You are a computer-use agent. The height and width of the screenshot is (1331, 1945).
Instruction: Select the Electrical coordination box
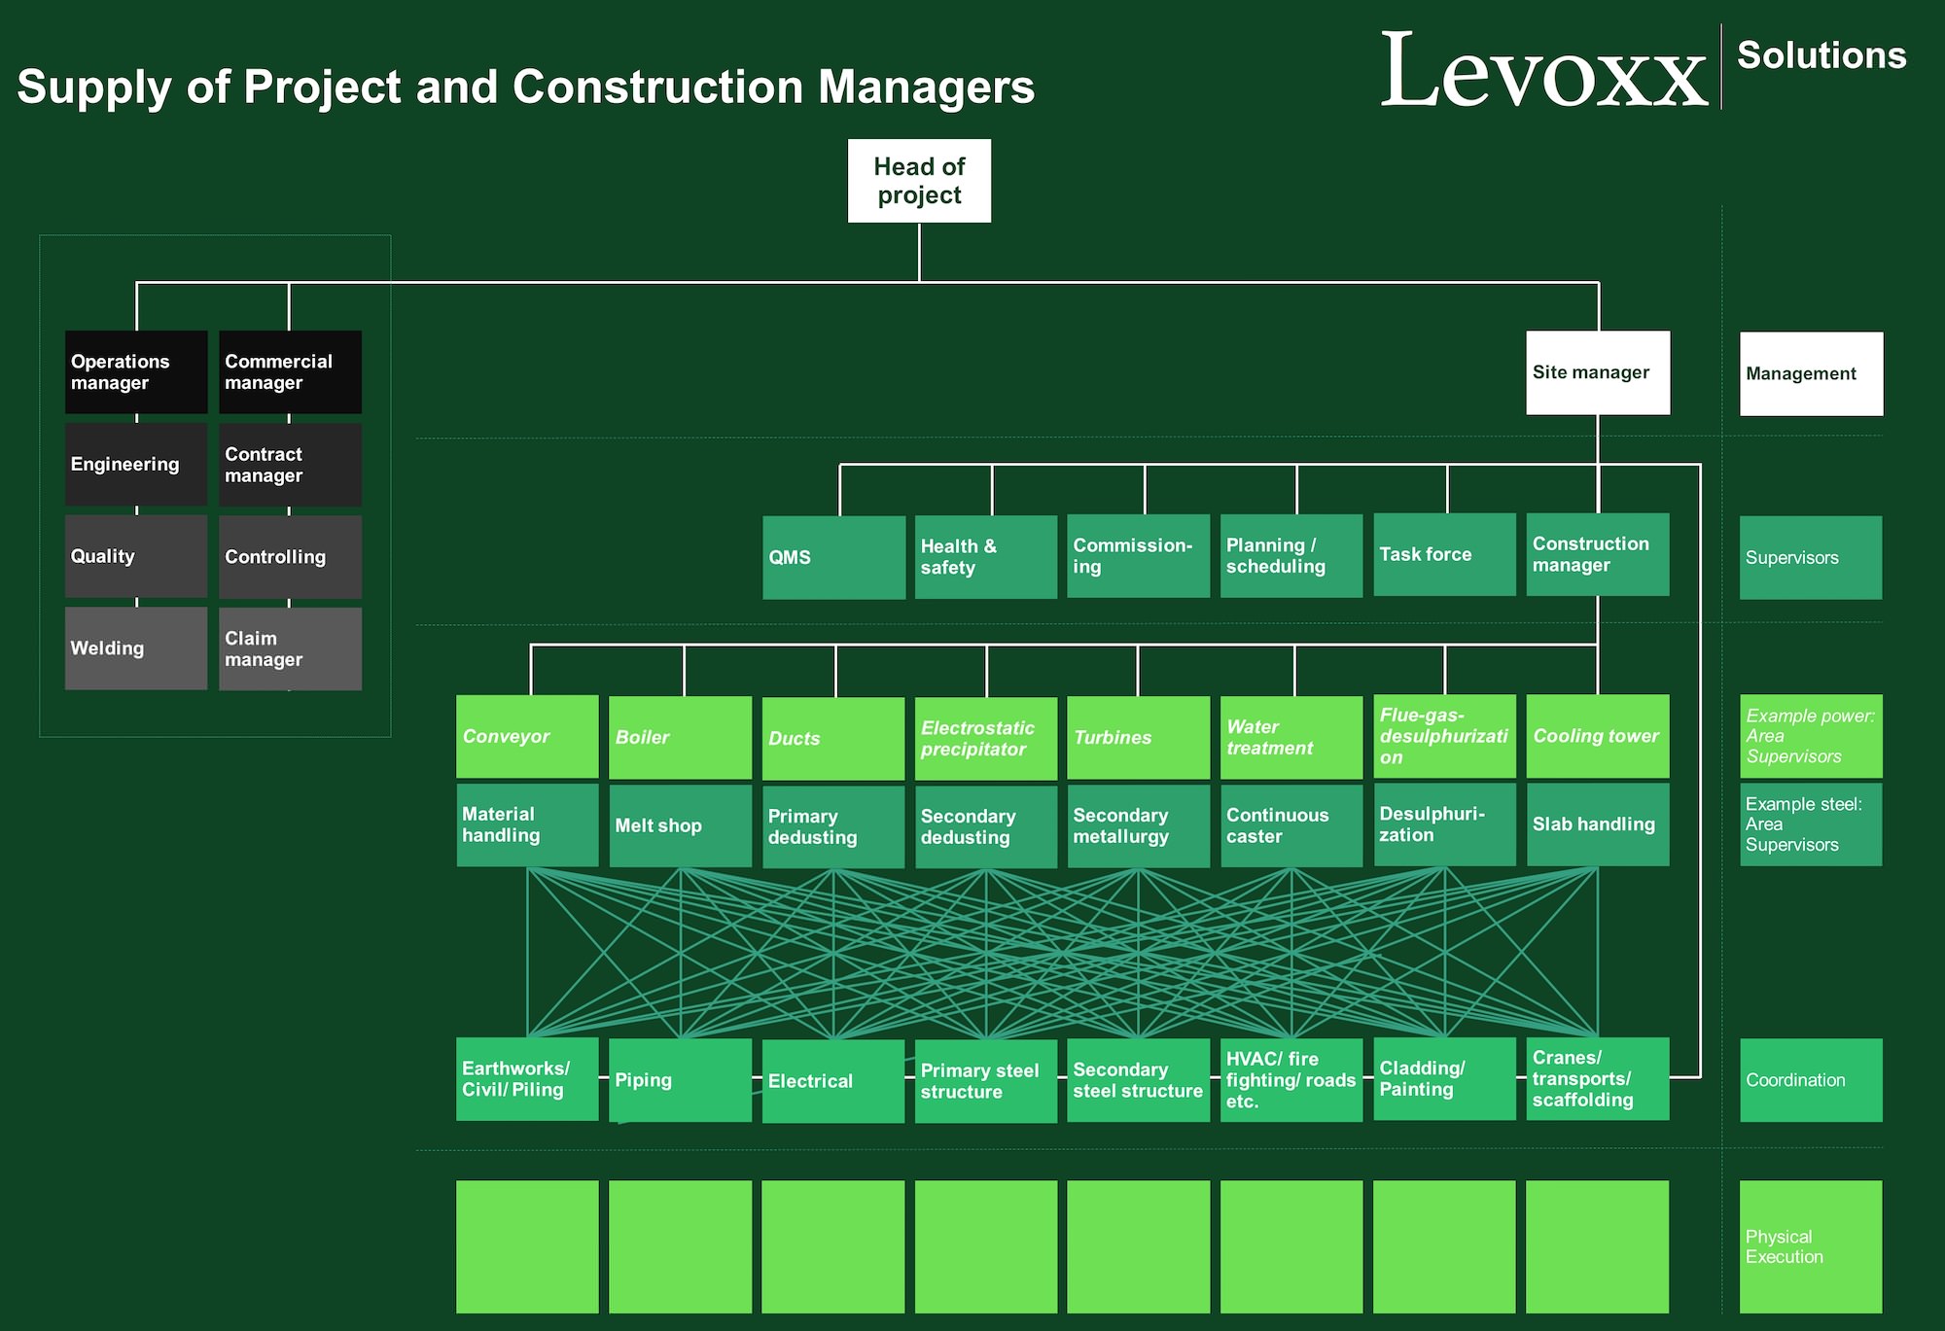click(833, 1081)
